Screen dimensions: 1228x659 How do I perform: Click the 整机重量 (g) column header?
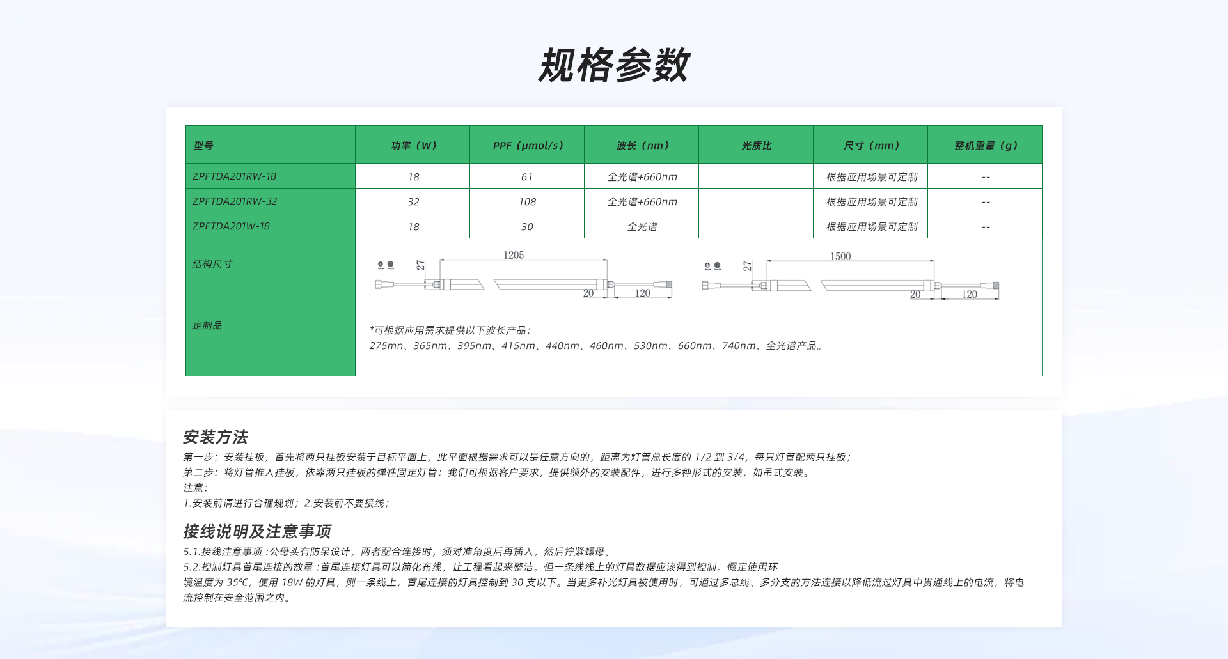click(985, 146)
